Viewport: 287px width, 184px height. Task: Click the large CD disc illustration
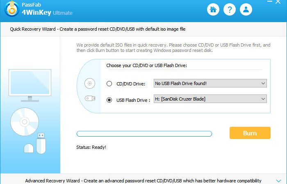tap(25, 122)
